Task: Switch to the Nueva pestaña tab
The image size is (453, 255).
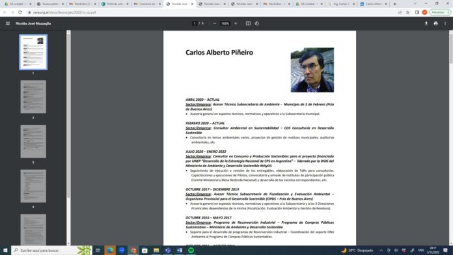Action: point(50,4)
